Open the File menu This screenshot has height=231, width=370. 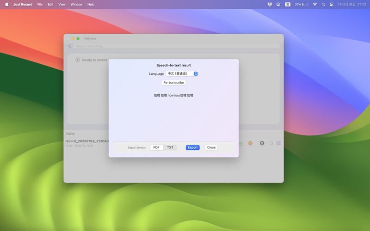point(40,4)
